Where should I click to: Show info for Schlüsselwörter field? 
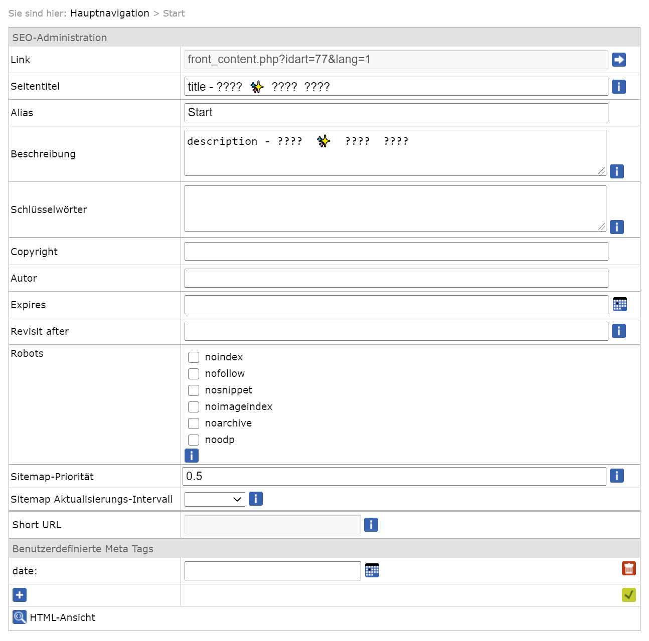616,227
